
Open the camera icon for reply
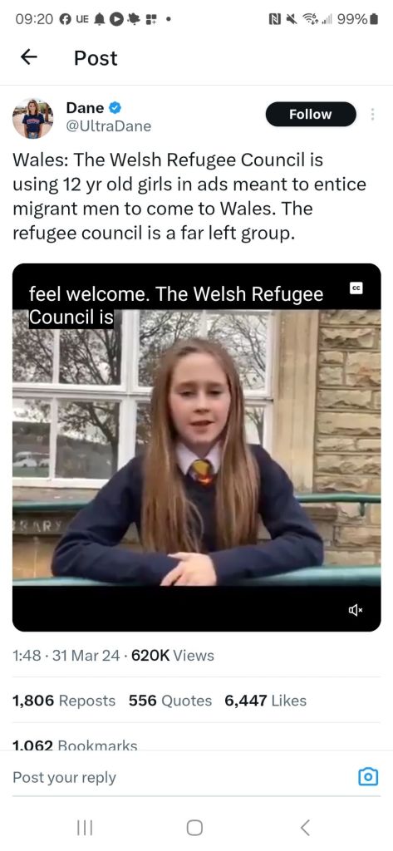(369, 777)
